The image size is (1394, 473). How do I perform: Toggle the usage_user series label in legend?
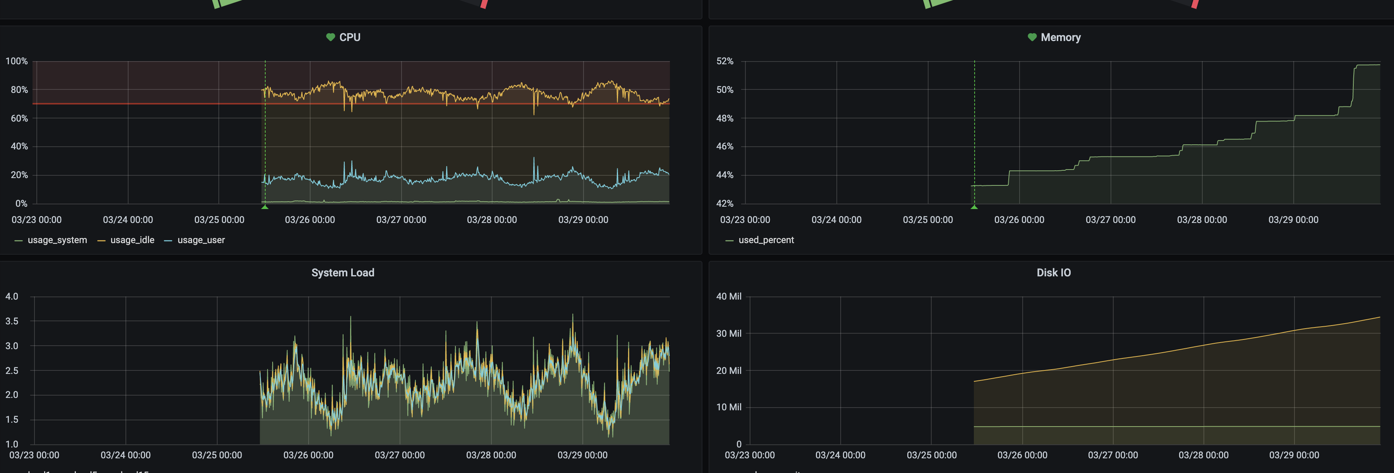pyautogui.click(x=201, y=240)
